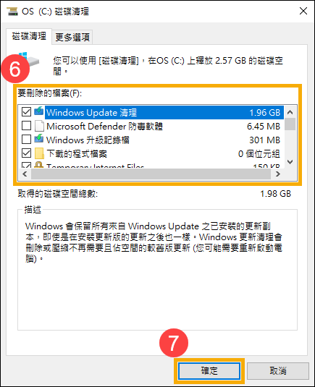Click the file list scroll down arrow
Image resolution: width=315 pixels, height=387 pixels.
[290, 162]
